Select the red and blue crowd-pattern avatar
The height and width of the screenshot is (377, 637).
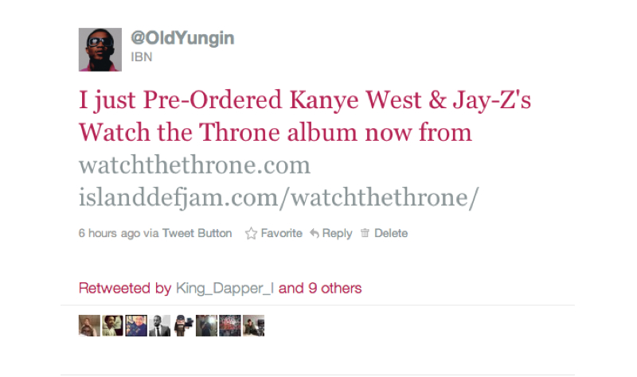coord(230,325)
